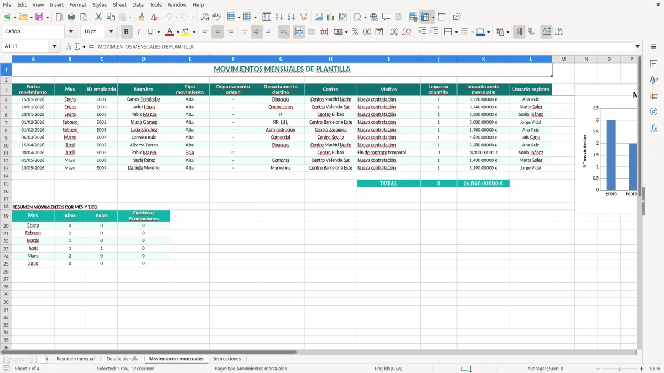Screen dimensions: 664x373
Task: Open the Format menu
Action: coord(77,4)
